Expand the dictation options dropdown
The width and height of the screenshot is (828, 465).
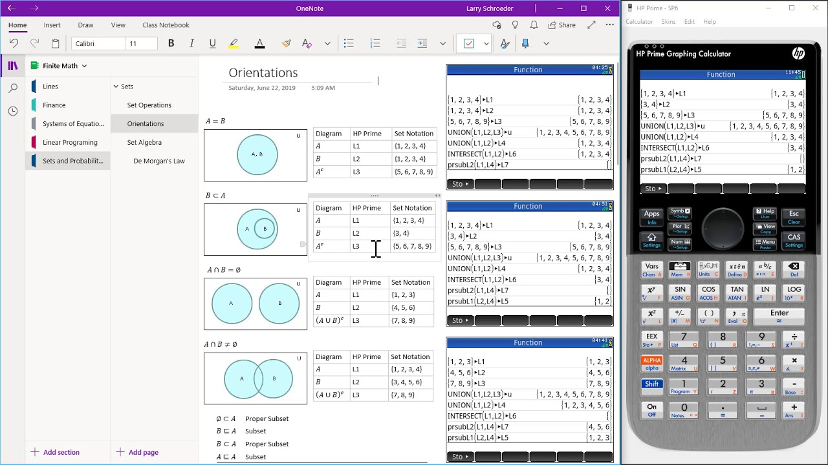(546, 43)
